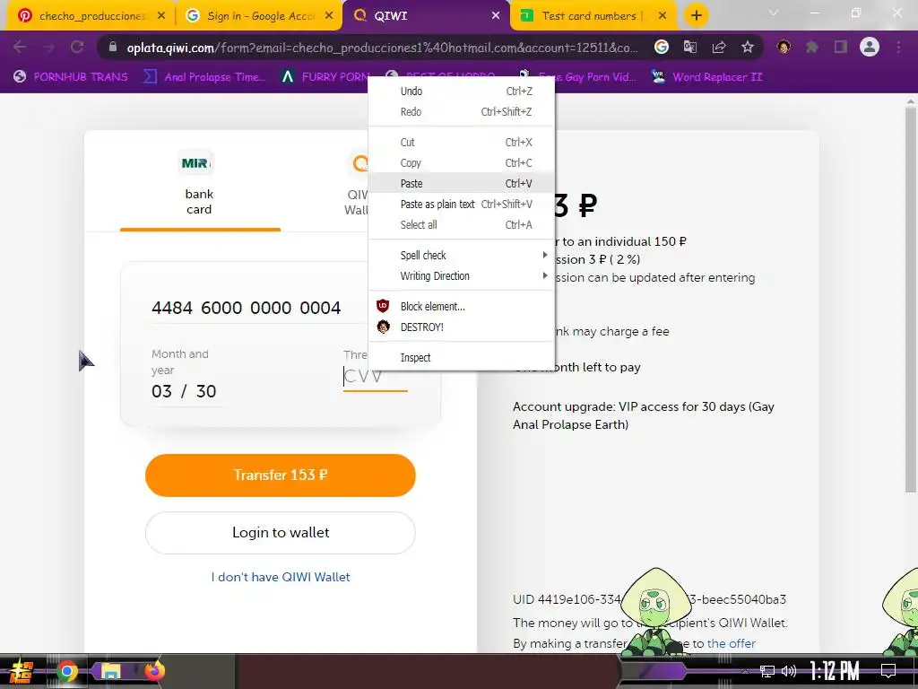Expand the Writing Direction submenu

point(462,276)
